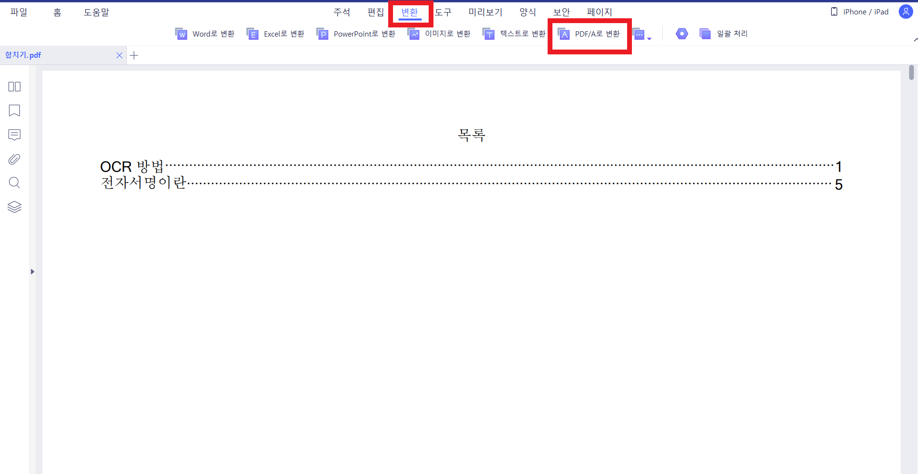The width and height of the screenshot is (918, 474).
Task: Open the bookmarks panel
Action: tap(14, 111)
